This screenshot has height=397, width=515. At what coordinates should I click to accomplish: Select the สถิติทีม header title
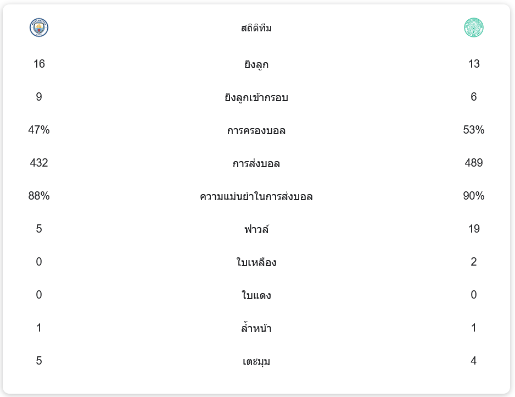(x=256, y=28)
